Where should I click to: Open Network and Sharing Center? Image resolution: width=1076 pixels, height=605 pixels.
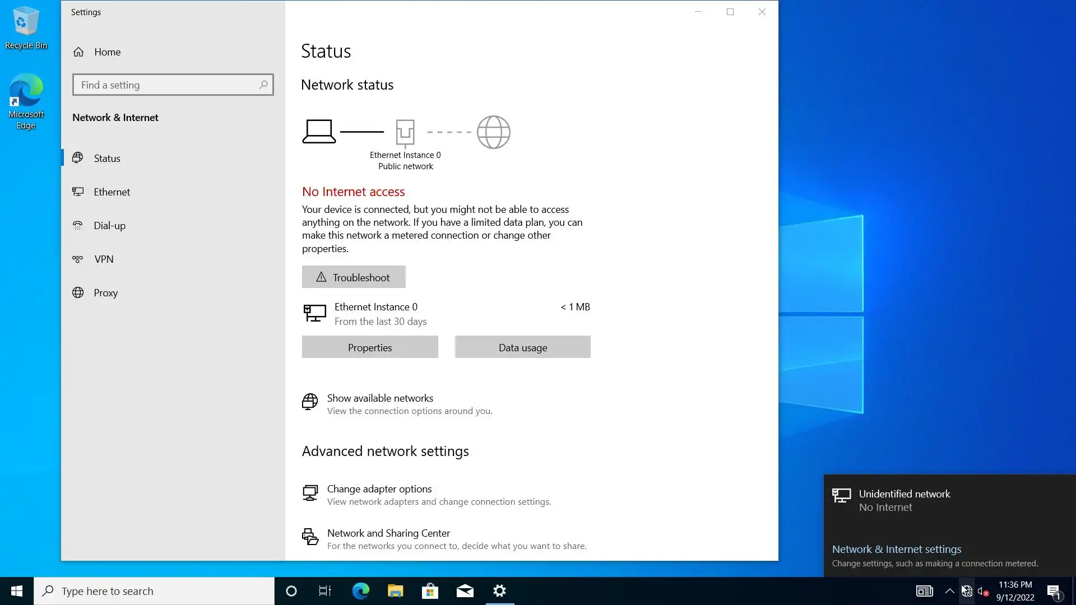click(388, 533)
